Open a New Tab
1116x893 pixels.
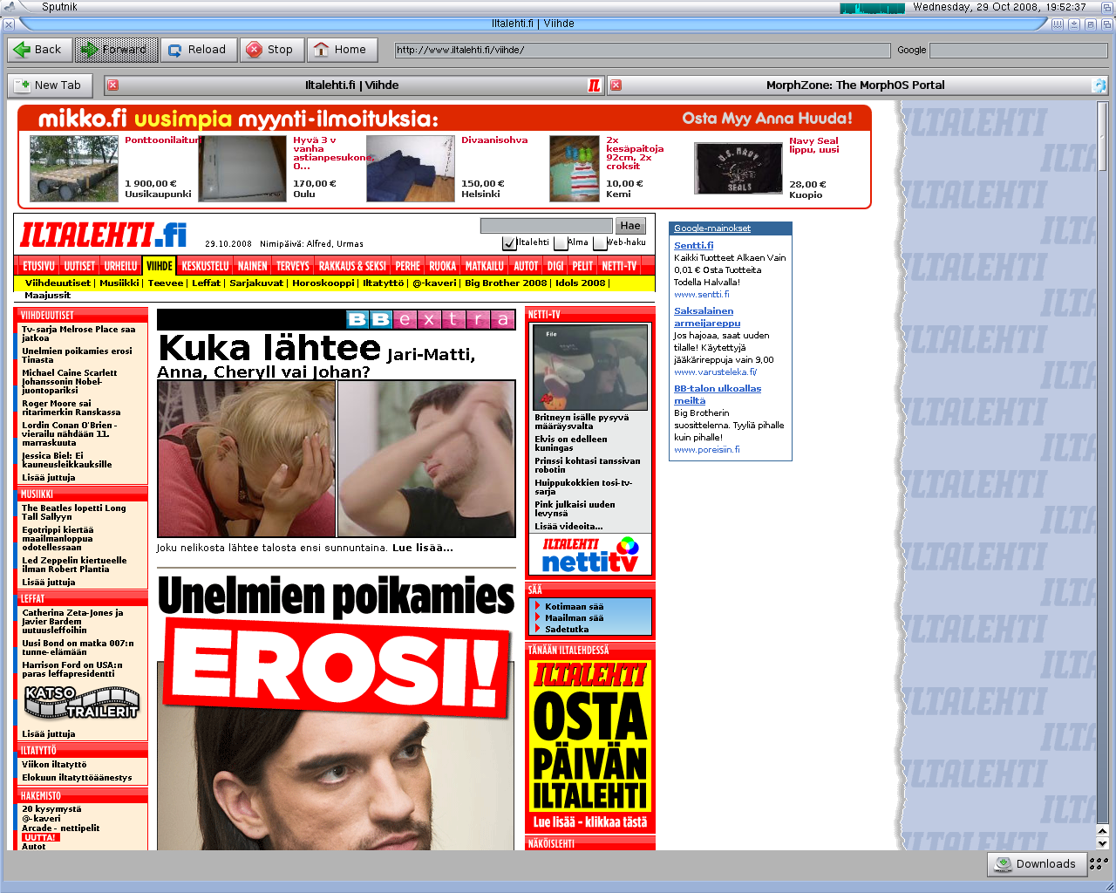click(x=51, y=85)
